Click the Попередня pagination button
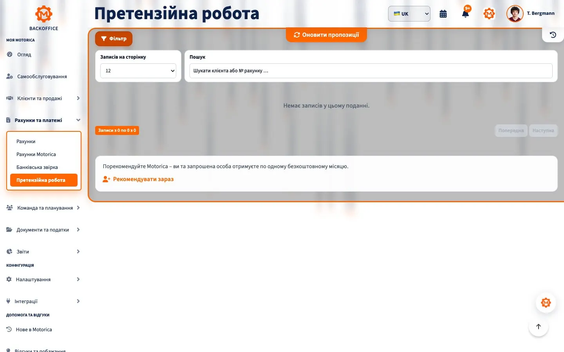Screen dimensions: 564x352 point(511,131)
